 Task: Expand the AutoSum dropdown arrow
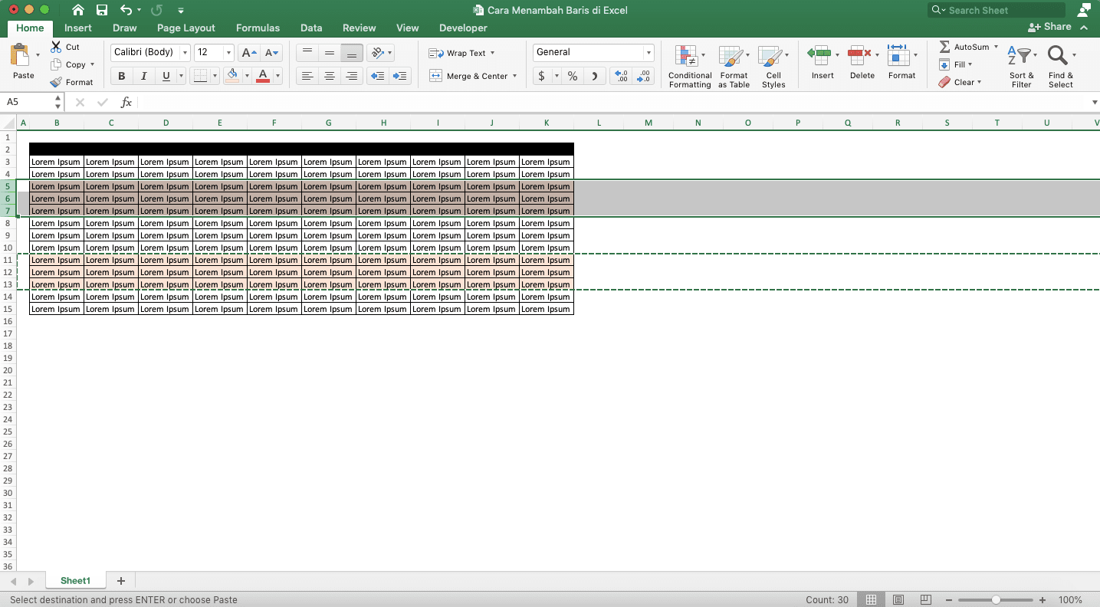coord(996,47)
